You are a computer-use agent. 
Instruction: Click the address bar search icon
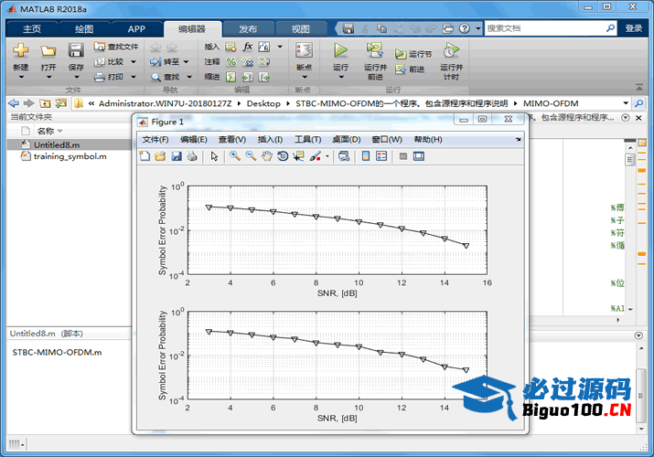tap(639, 103)
